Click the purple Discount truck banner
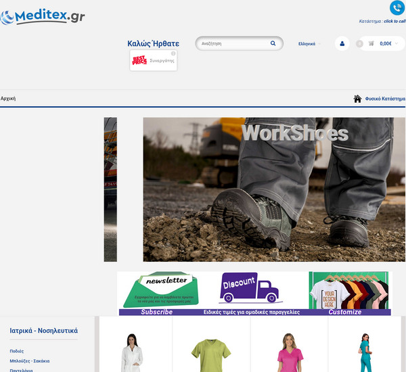The image size is (406, 372). (250, 288)
